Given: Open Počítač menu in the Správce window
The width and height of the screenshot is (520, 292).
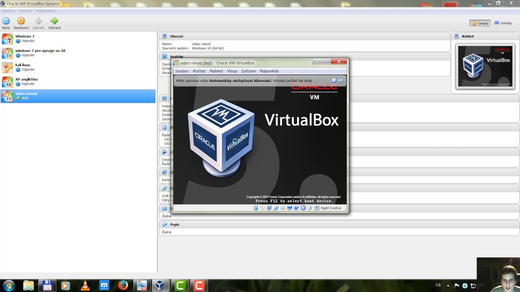Looking at the screenshot, I should click(26, 11).
